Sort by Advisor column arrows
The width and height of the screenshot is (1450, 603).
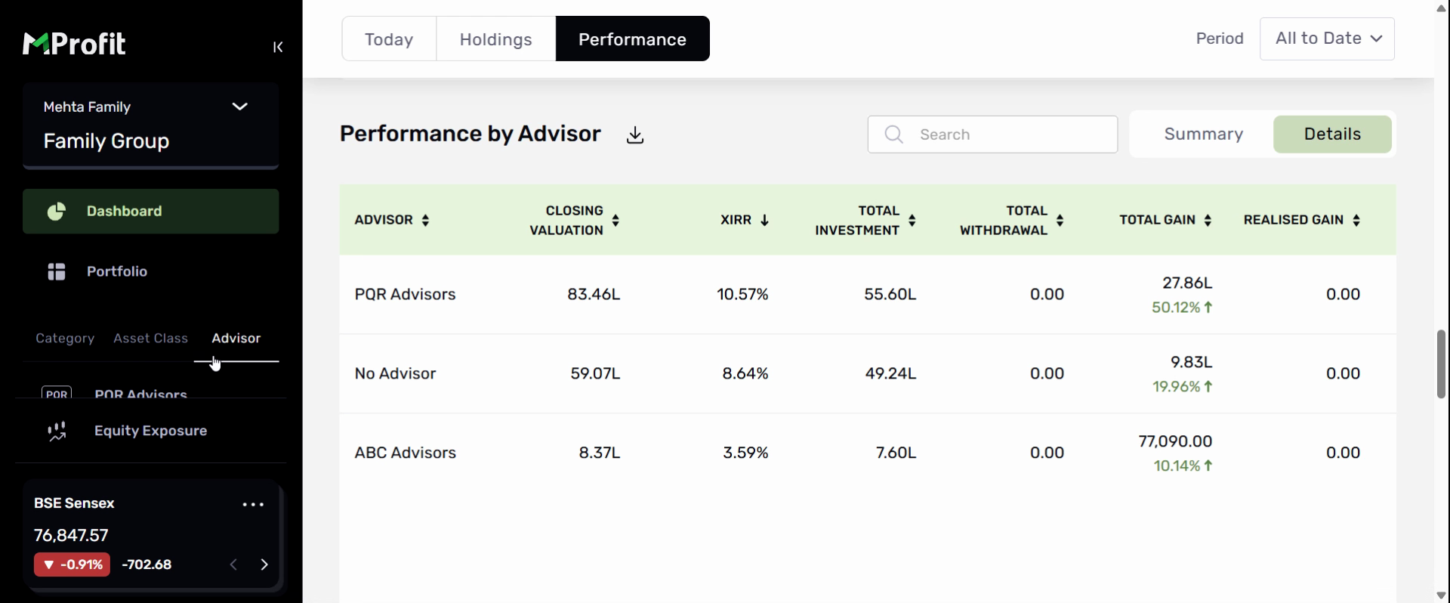pyautogui.click(x=425, y=221)
